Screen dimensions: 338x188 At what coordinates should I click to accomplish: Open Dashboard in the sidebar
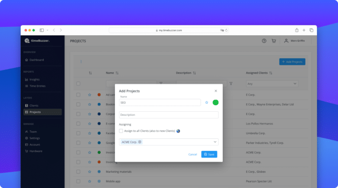click(x=34, y=60)
